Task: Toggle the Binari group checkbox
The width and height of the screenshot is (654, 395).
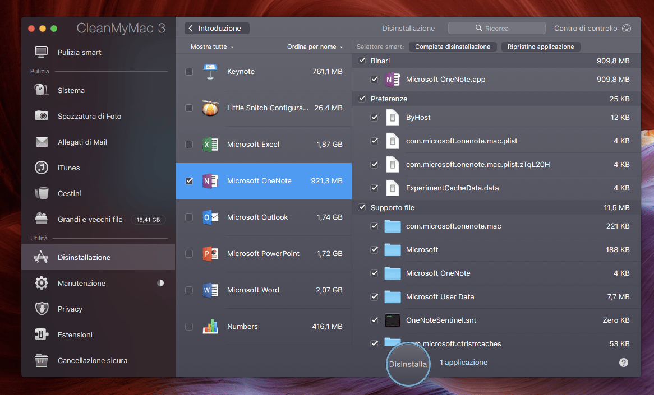Action: [362, 61]
